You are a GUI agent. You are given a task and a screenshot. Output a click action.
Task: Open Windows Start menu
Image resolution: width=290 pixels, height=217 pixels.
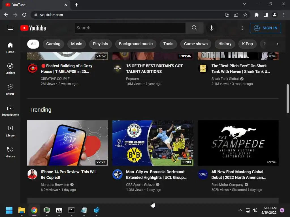coord(9,210)
